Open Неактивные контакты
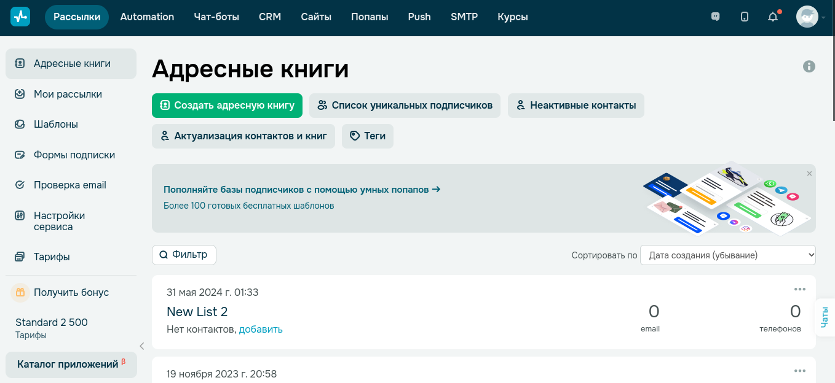Image resolution: width=835 pixels, height=383 pixels. pos(576,106)
